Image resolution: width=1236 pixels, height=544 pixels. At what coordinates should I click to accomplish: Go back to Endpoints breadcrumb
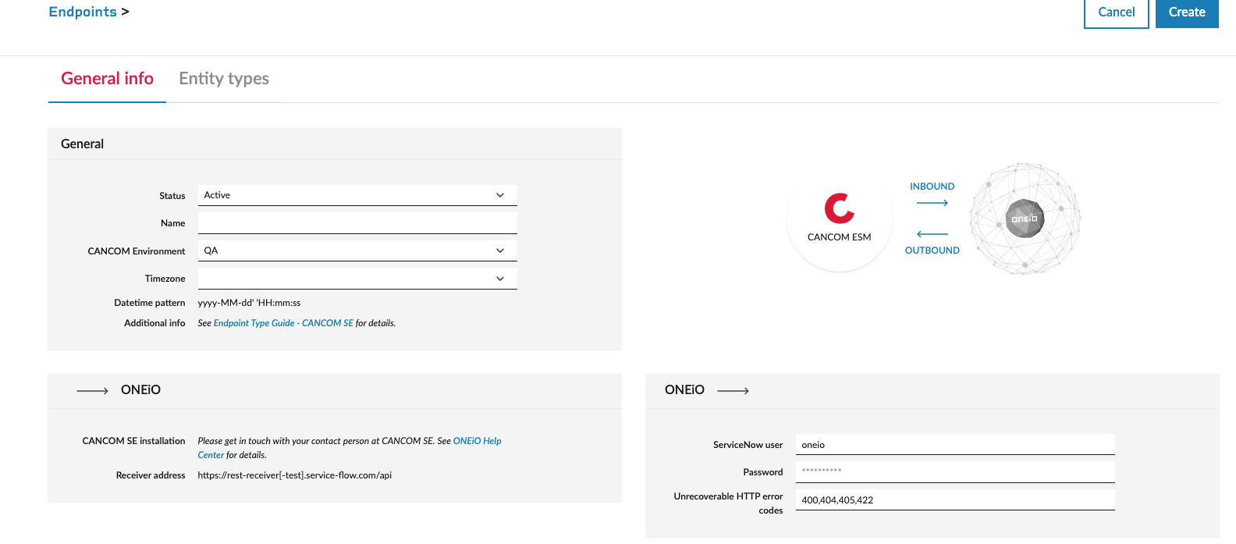tap(83, 12)
